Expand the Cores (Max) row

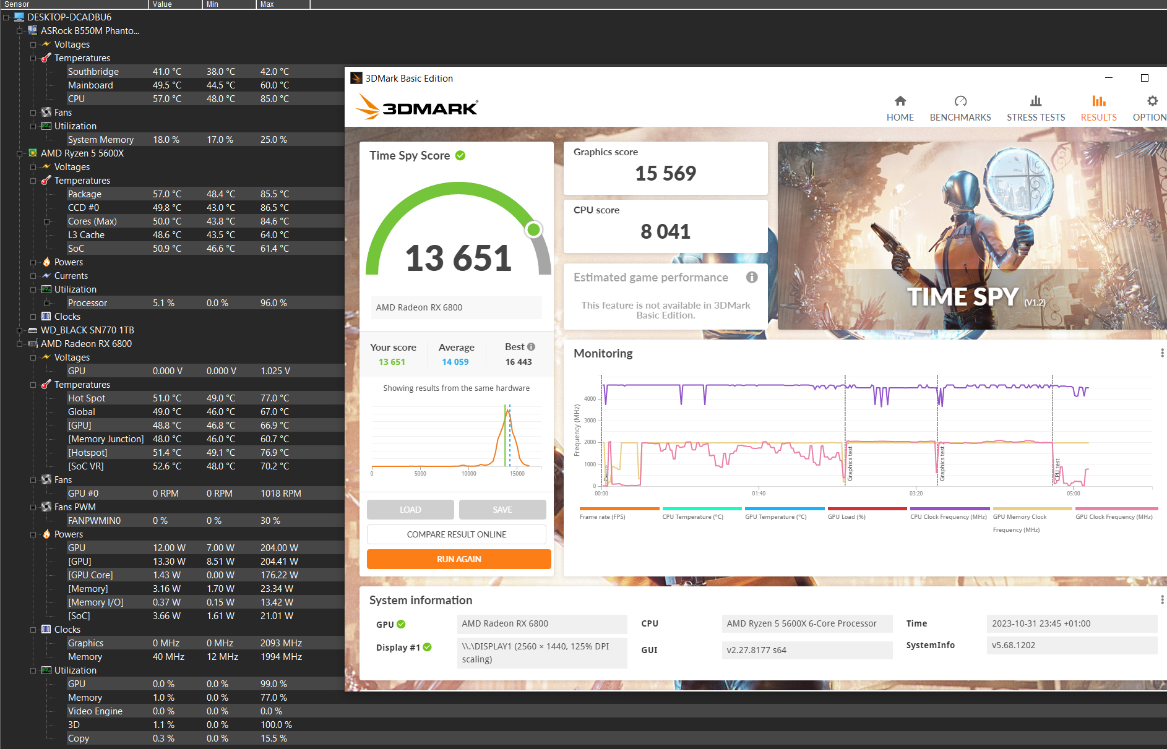(x=46, y=221)
